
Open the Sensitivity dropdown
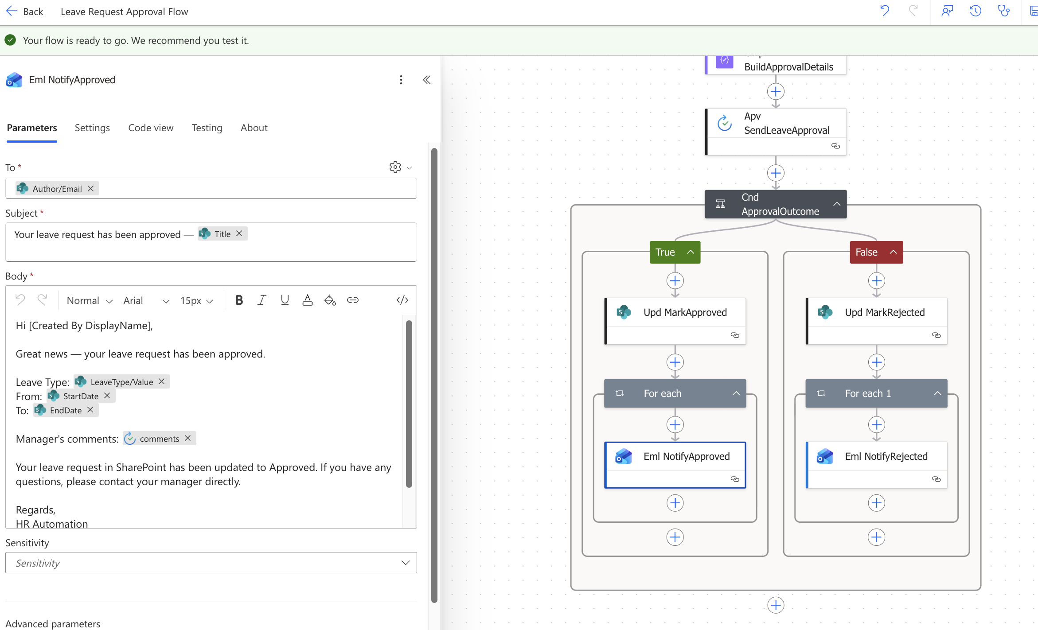tap(405, 563)
